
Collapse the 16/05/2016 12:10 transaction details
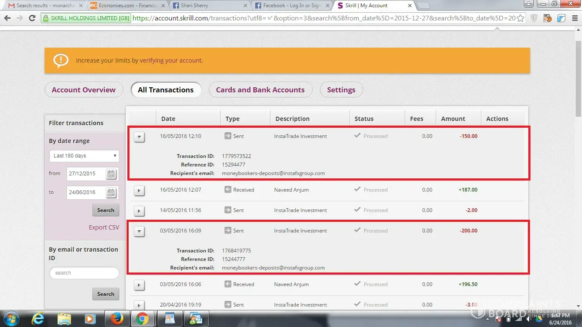click(139, 137)
